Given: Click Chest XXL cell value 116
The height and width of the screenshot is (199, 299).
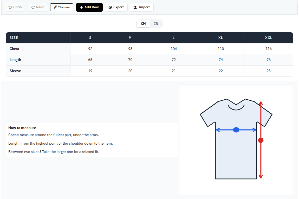Looking at the screenshot, I should click(x=269, y=49).
